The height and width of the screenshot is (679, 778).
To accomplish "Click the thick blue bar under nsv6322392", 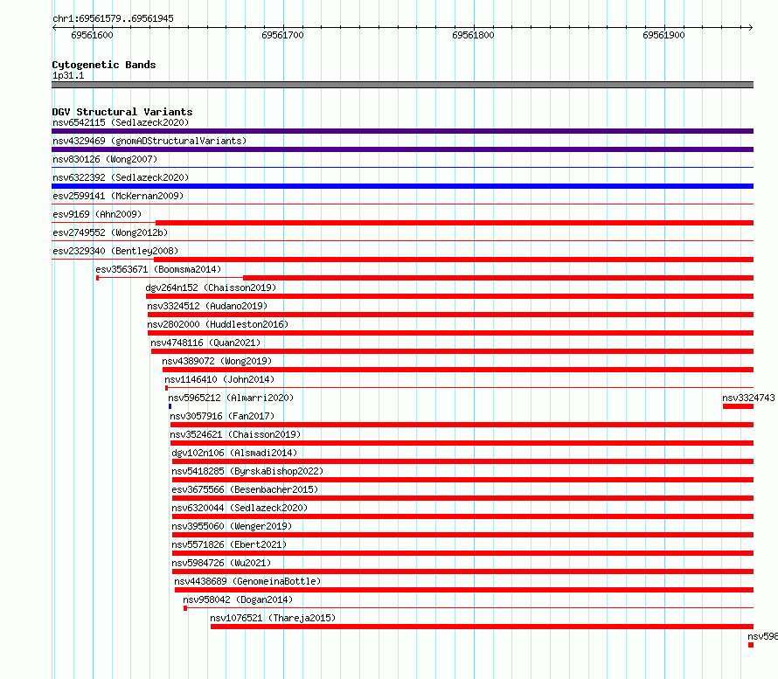I will pos(402,186).
